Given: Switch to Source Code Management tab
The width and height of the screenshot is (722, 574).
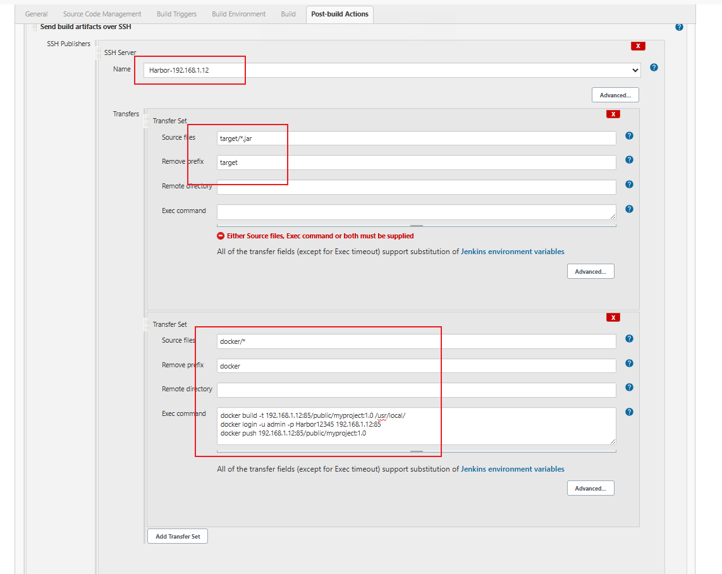Looking at the screenshot, I should pyautogui.click(x=102, y=15).
